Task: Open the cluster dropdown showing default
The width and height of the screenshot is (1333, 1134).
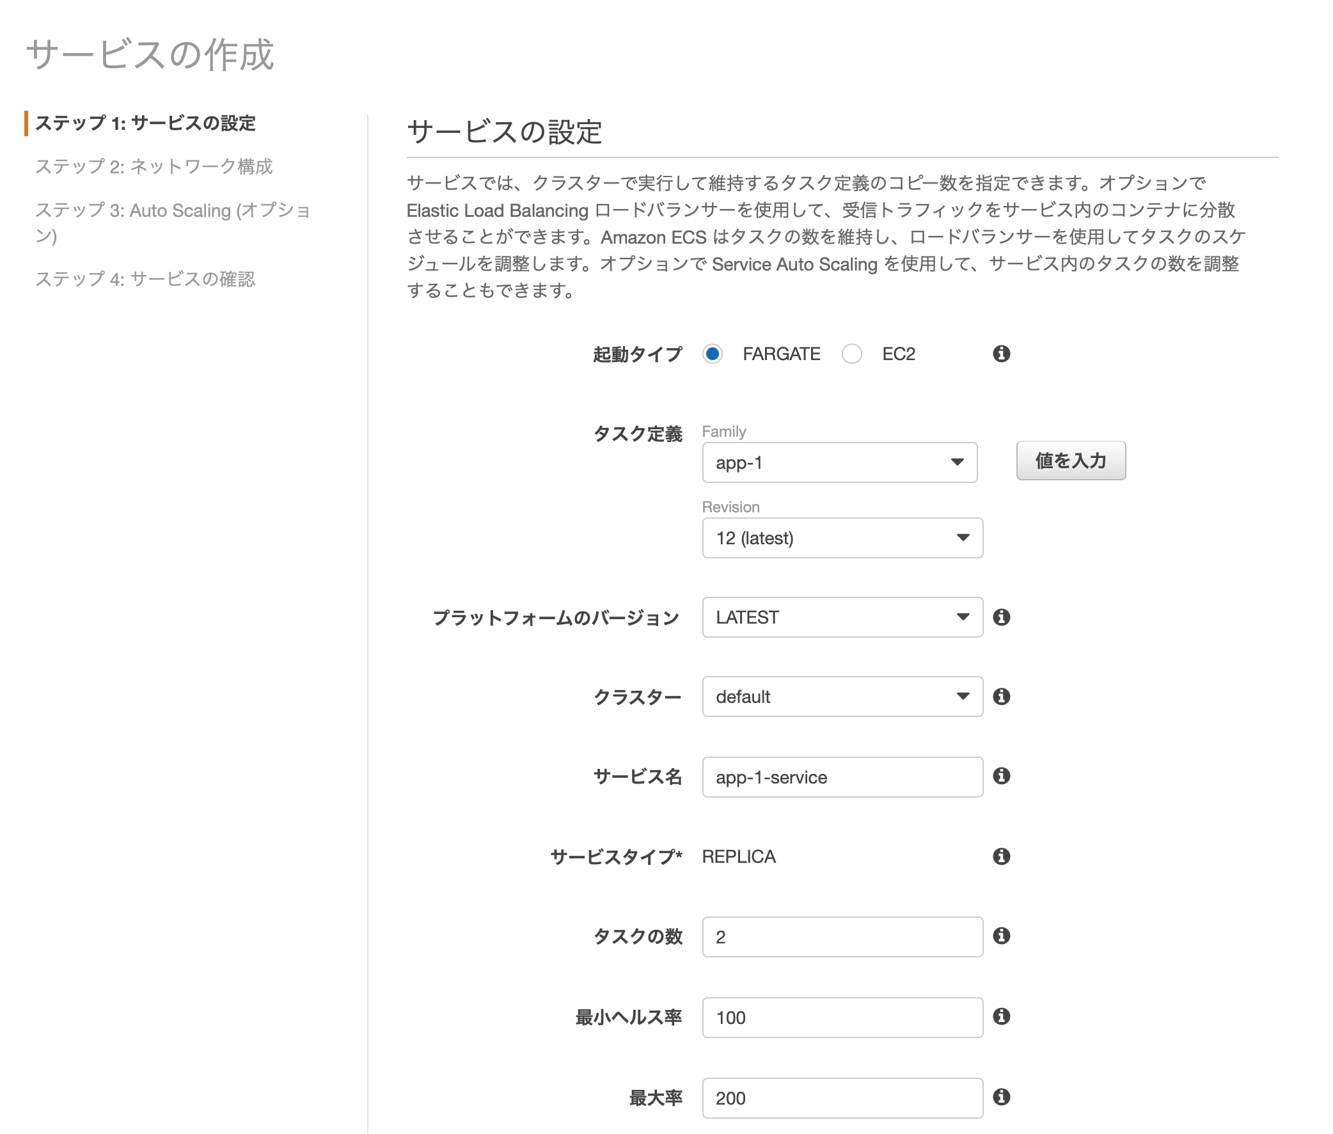Action: click(x=842, y=697)
